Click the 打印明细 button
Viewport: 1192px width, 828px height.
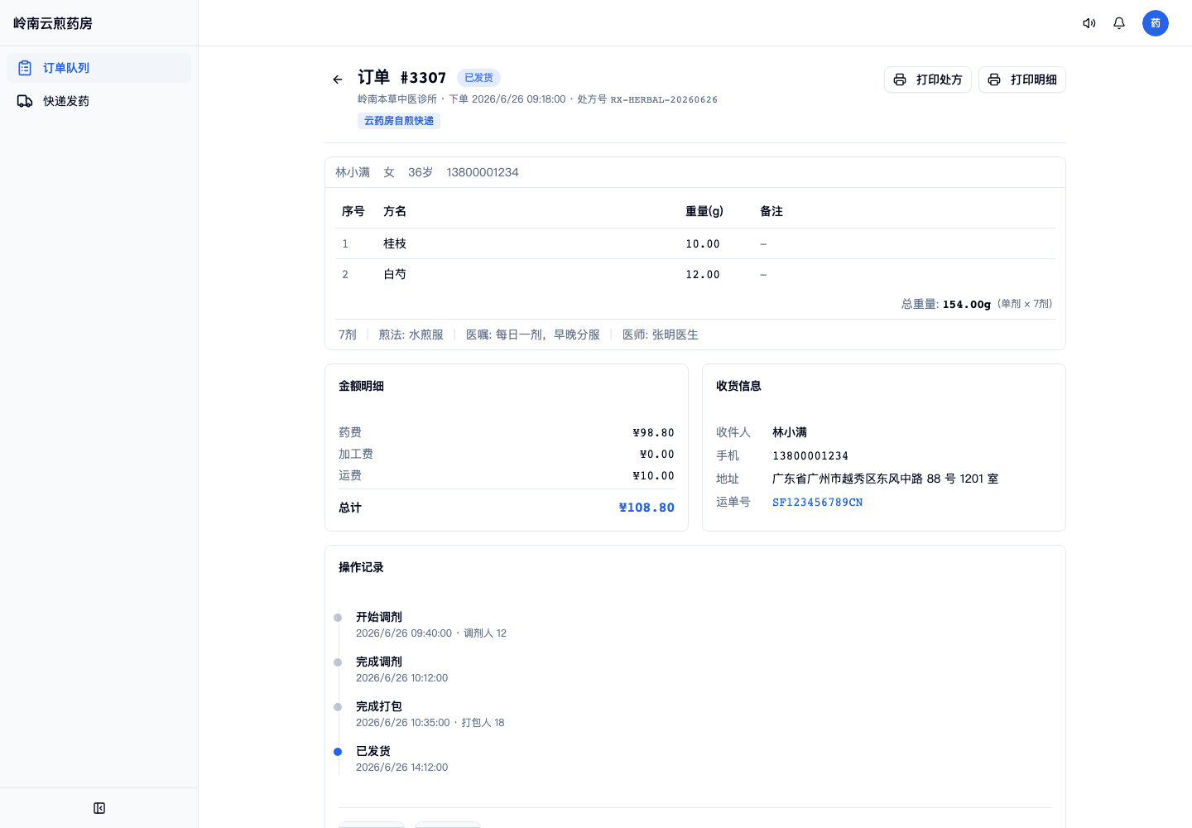point(1022,79)
